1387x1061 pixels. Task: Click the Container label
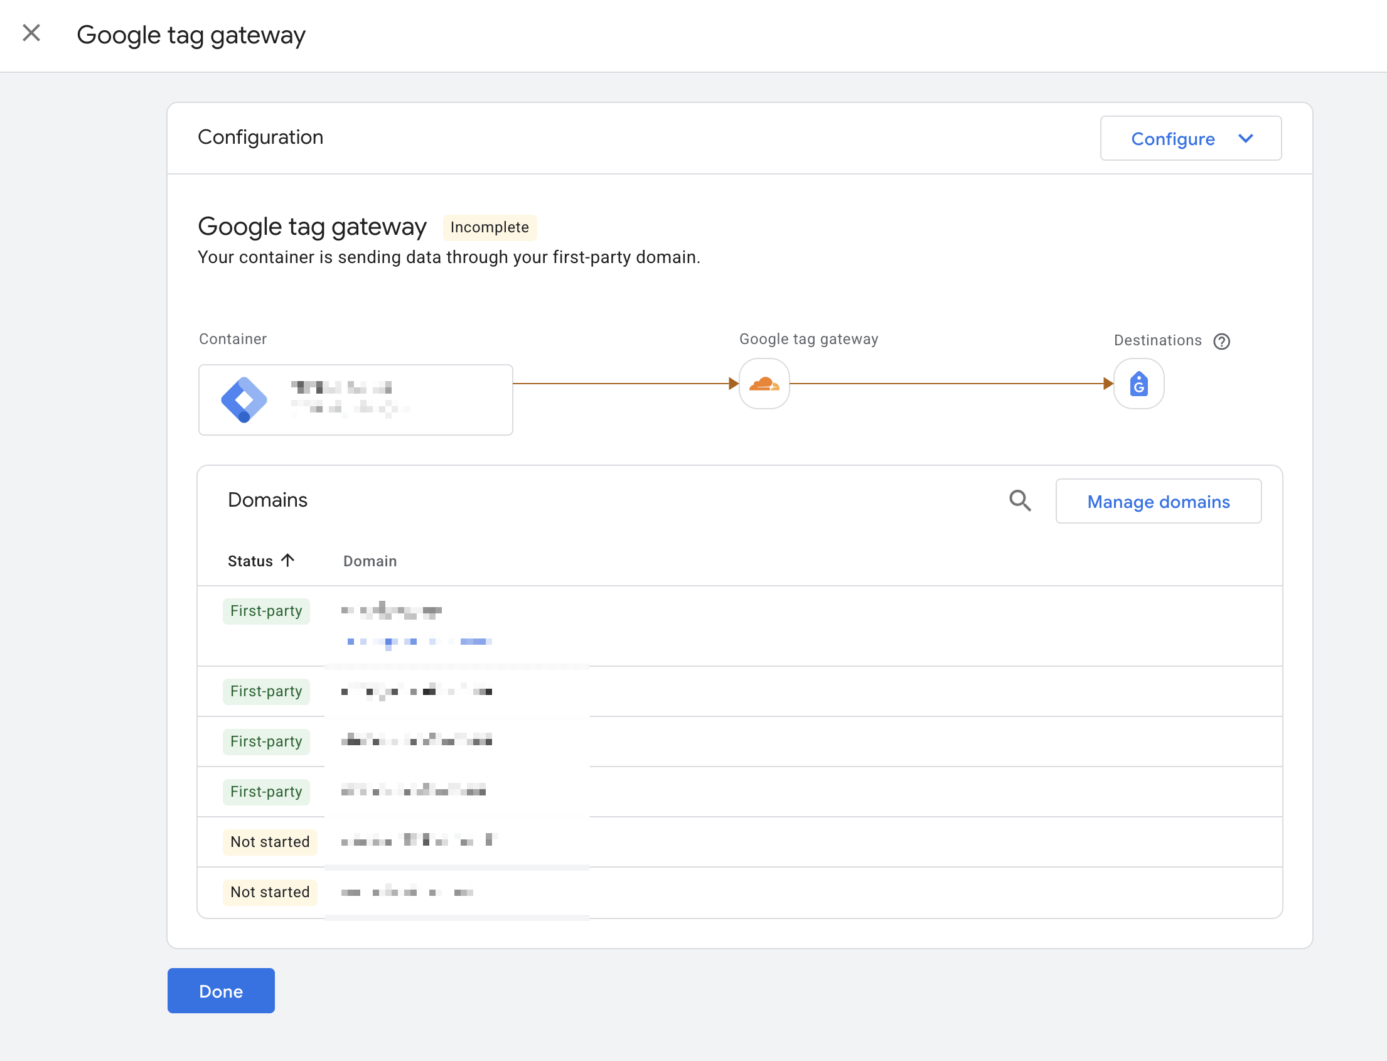coord(233,339)
